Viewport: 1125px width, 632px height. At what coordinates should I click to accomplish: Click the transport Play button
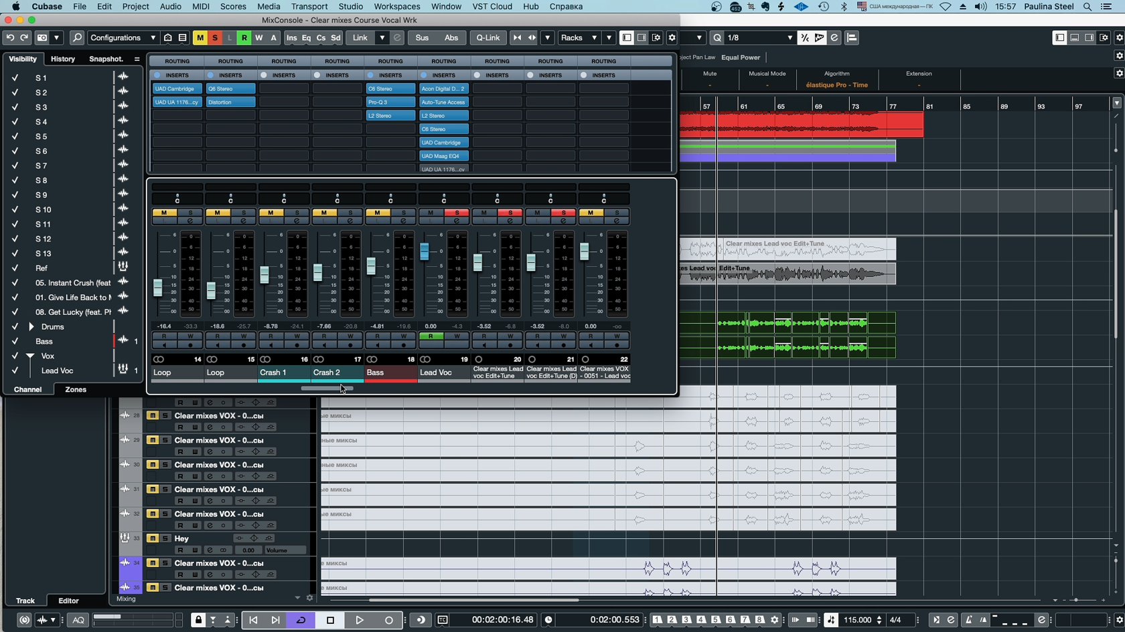coord(360,620)
